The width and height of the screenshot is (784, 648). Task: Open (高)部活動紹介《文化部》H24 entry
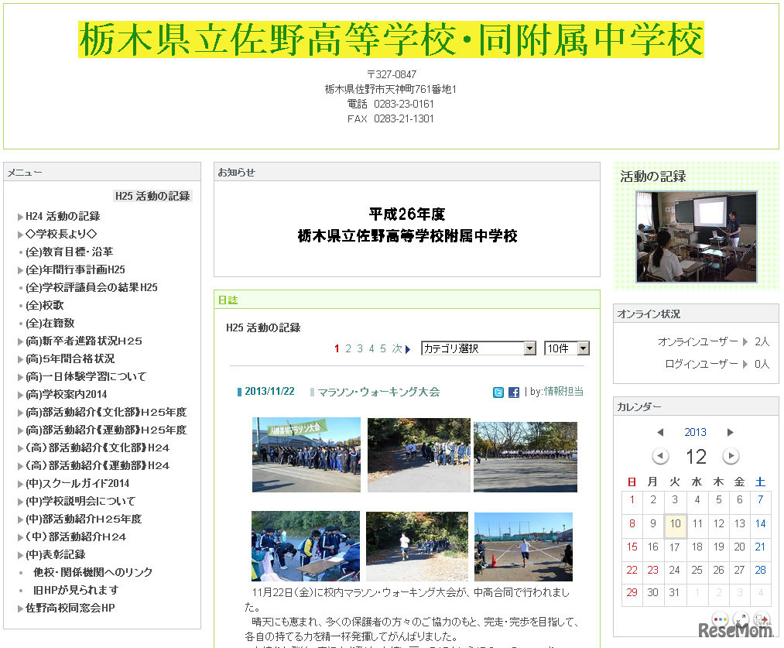[x=98, y=448]
